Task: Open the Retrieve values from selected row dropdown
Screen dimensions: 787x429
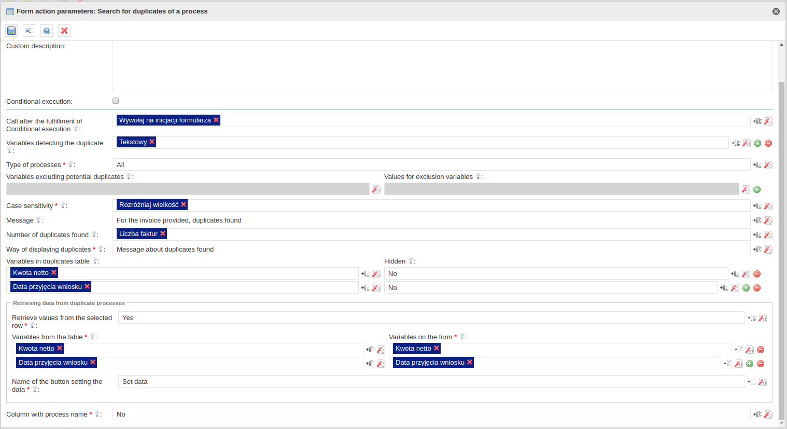Action: point(431,317)
